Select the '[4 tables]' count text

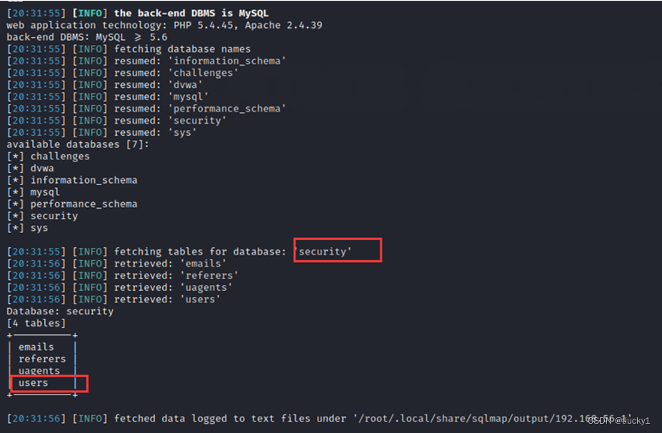36,324
